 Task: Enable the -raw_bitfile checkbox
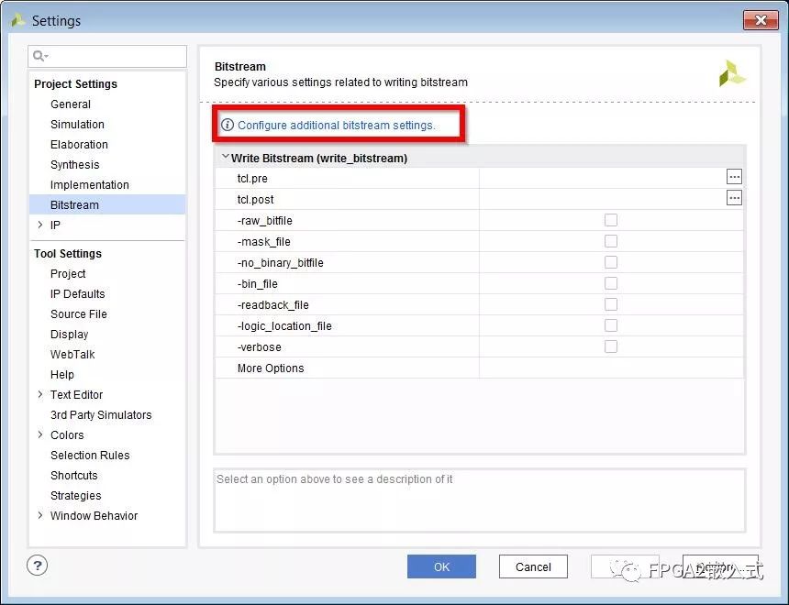[611, 220]
